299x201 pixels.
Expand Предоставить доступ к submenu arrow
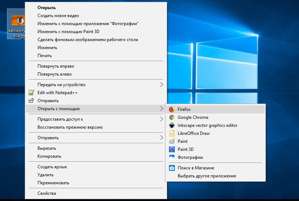[161, 119]
